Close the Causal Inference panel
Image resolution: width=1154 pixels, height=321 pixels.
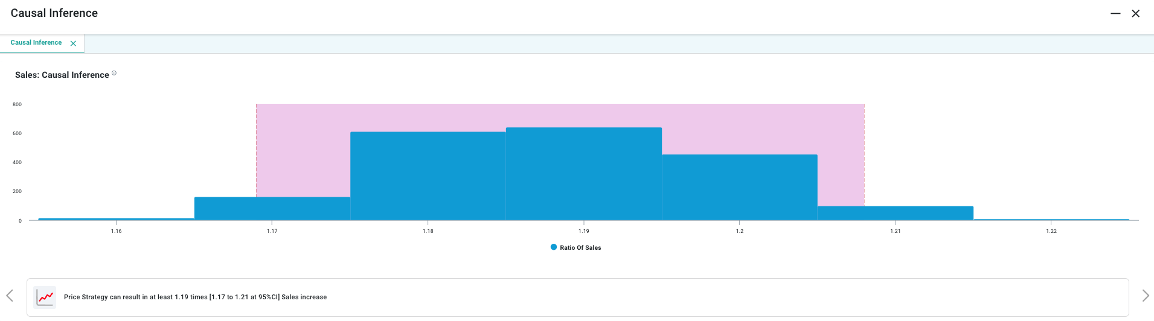point(1135,13)
